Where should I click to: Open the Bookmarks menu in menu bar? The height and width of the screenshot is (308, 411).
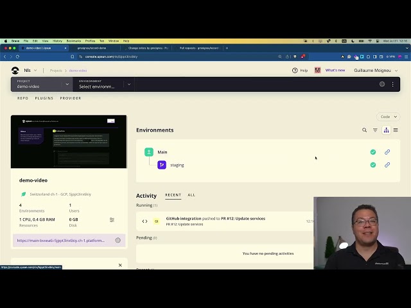(74, 41)
